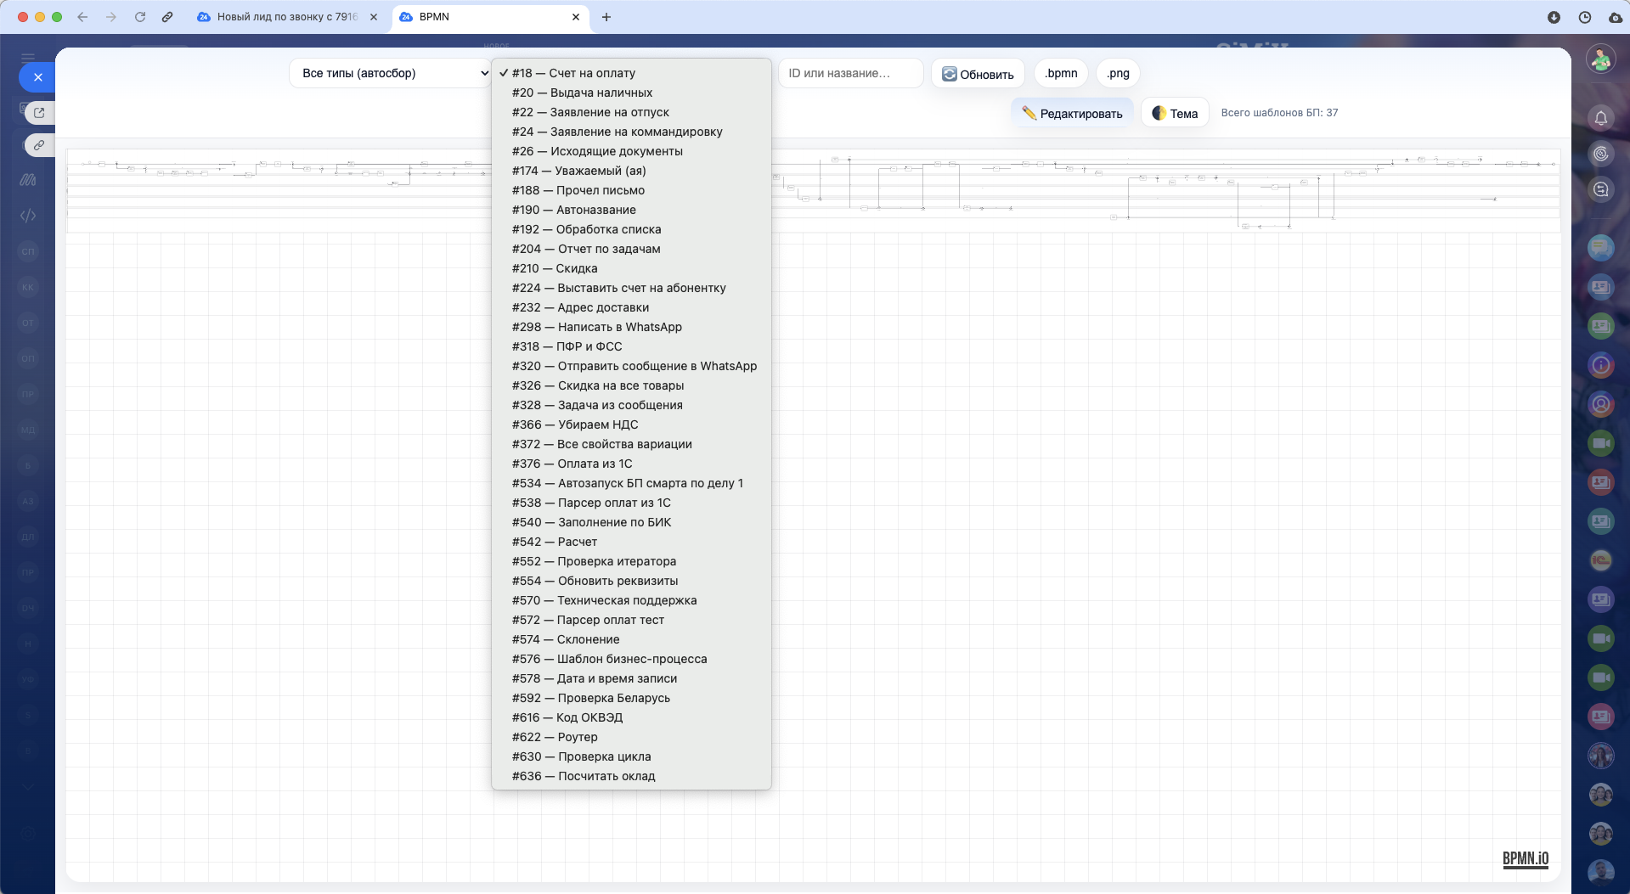The width and height of the screenshot is (1630, 894).
Task: Open a new browser tab
Action: 606,17
